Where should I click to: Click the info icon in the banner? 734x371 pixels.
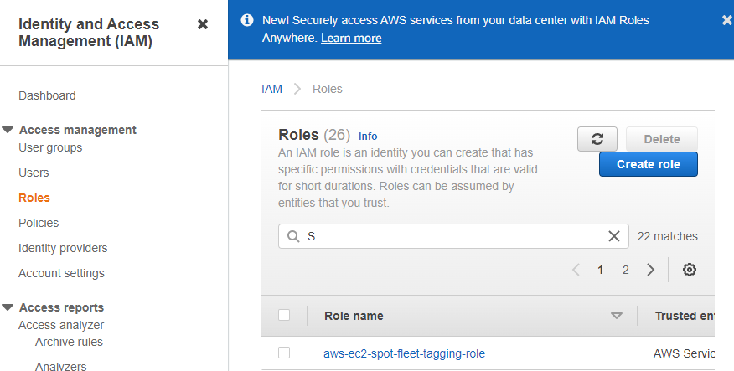click(x=247, y=20)
